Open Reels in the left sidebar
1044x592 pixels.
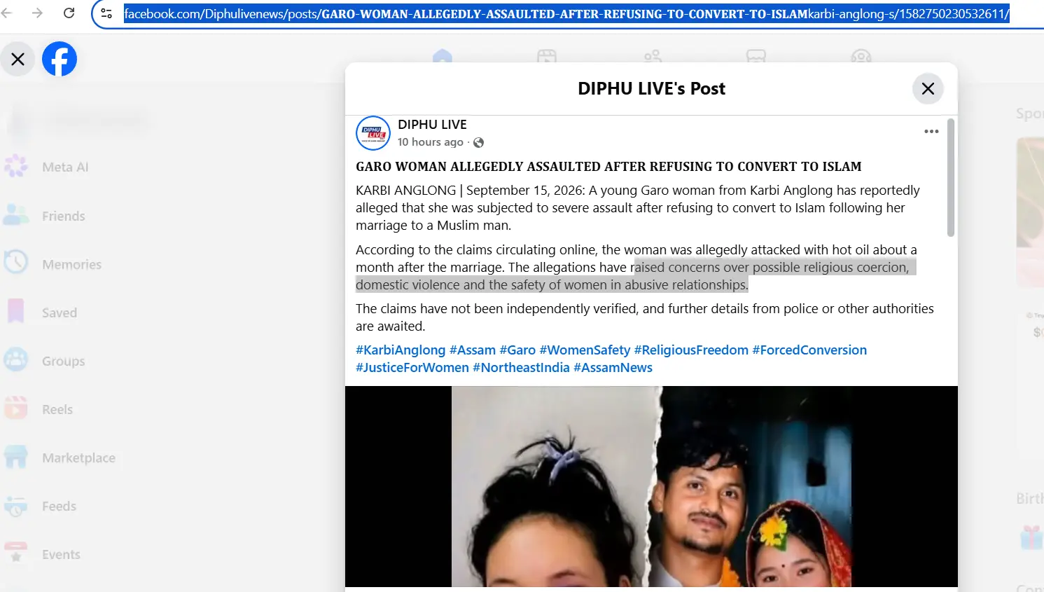57,409
